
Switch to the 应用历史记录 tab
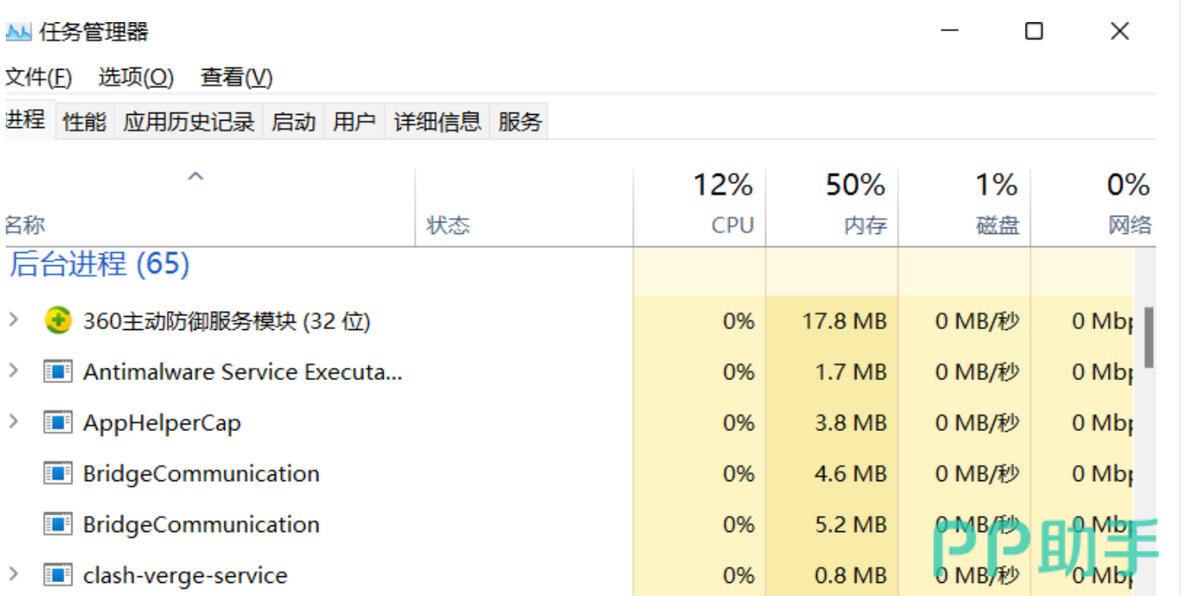click(x=189, y=122)
